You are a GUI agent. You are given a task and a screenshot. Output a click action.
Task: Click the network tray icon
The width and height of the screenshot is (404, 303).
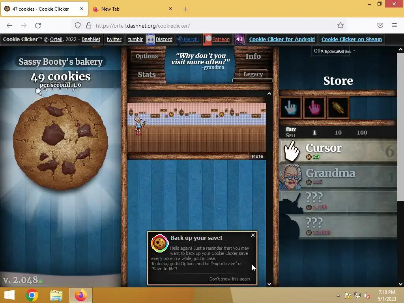pyautogui.click(x=357, y=296)
